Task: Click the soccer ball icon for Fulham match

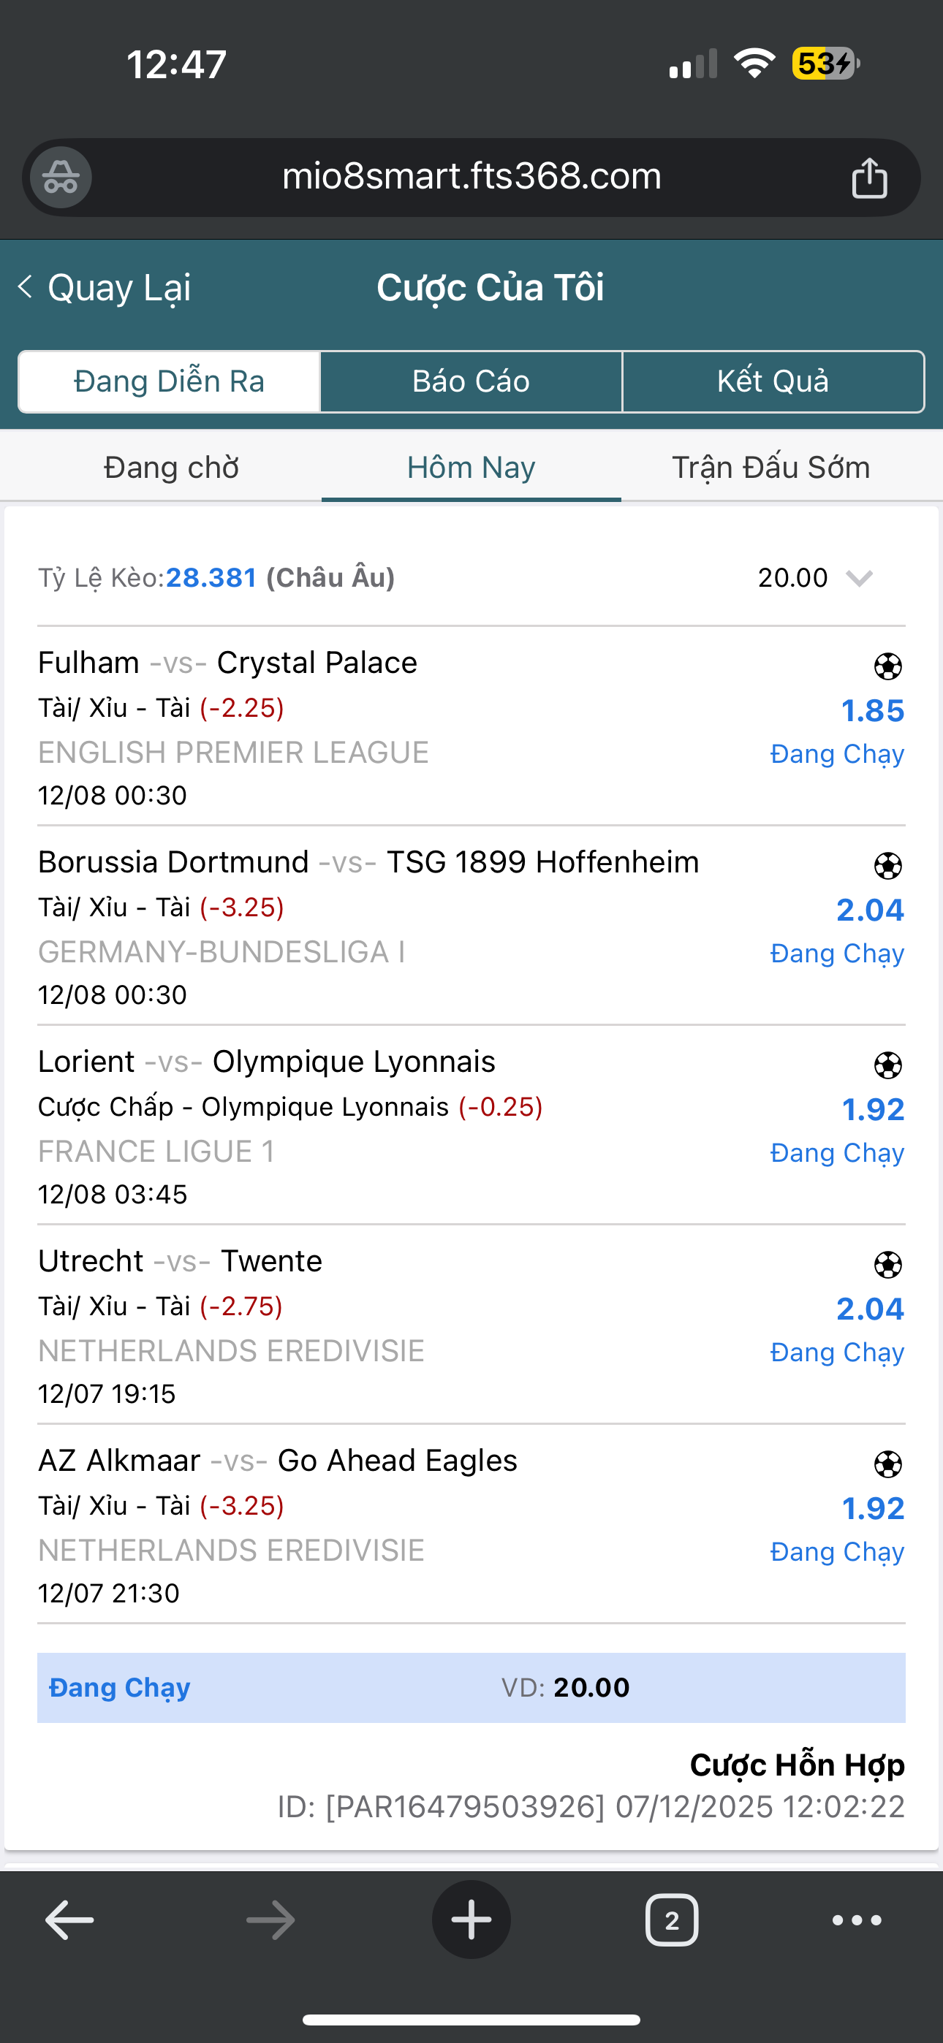Action: [887, 666]
